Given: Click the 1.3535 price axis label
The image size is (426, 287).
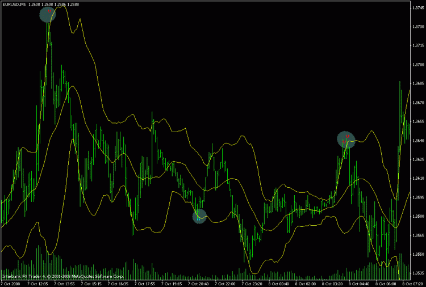Looking at the screenshot, I should [417, 273].
